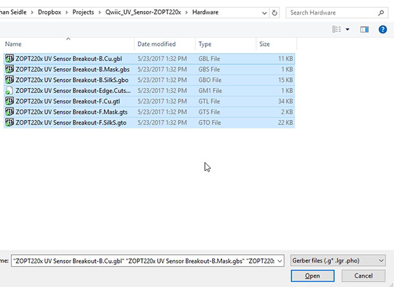The image size is (394, 287).
Task: Click the B.Cu.gbl file icon
Action: tap(9, 58)
